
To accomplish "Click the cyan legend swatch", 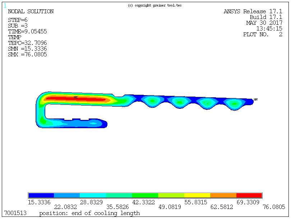I will click(93, 195).
